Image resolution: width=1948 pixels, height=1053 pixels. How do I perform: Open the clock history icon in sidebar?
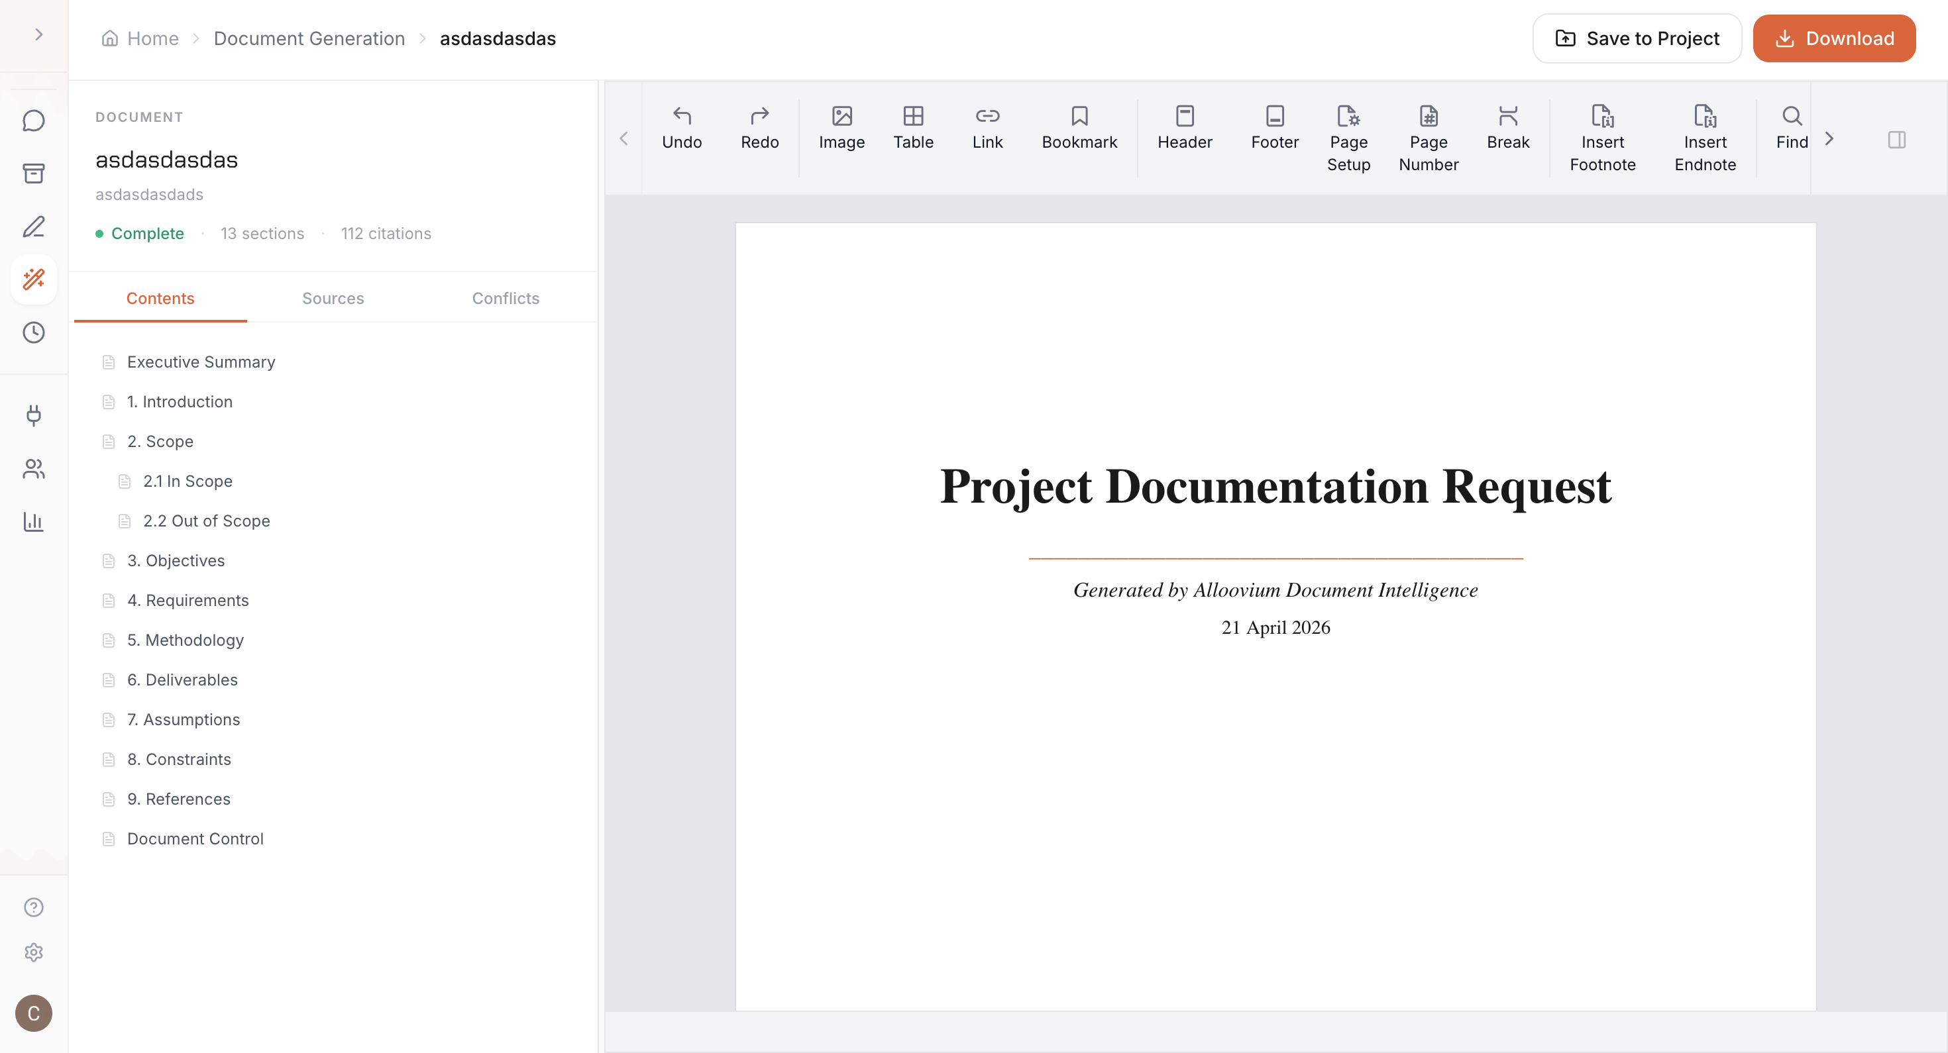pos(33,332)
